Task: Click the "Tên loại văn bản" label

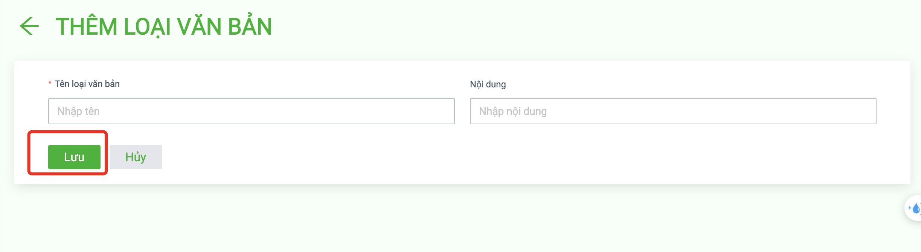Action: point(87,84)
